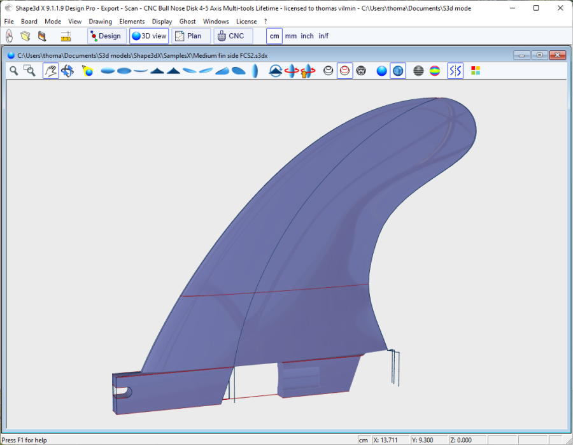Viewport: 573px width, 445px height.
Task: Click the rainbow color map sphere icon
Action: (x=435, y=71)
